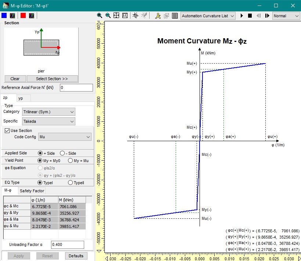Screen dimensions: 301x261
Task: Click the Select Section >> button
Action: click(x=52, y=79)
